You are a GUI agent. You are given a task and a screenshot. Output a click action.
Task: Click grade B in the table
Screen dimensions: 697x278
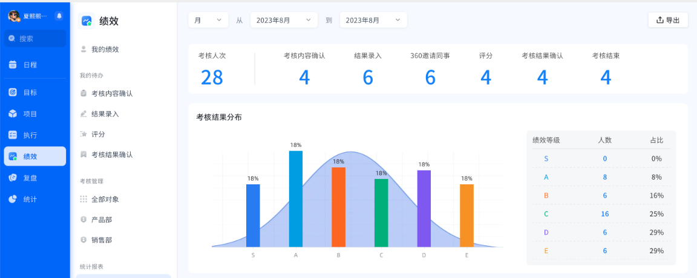pos(546,195)
